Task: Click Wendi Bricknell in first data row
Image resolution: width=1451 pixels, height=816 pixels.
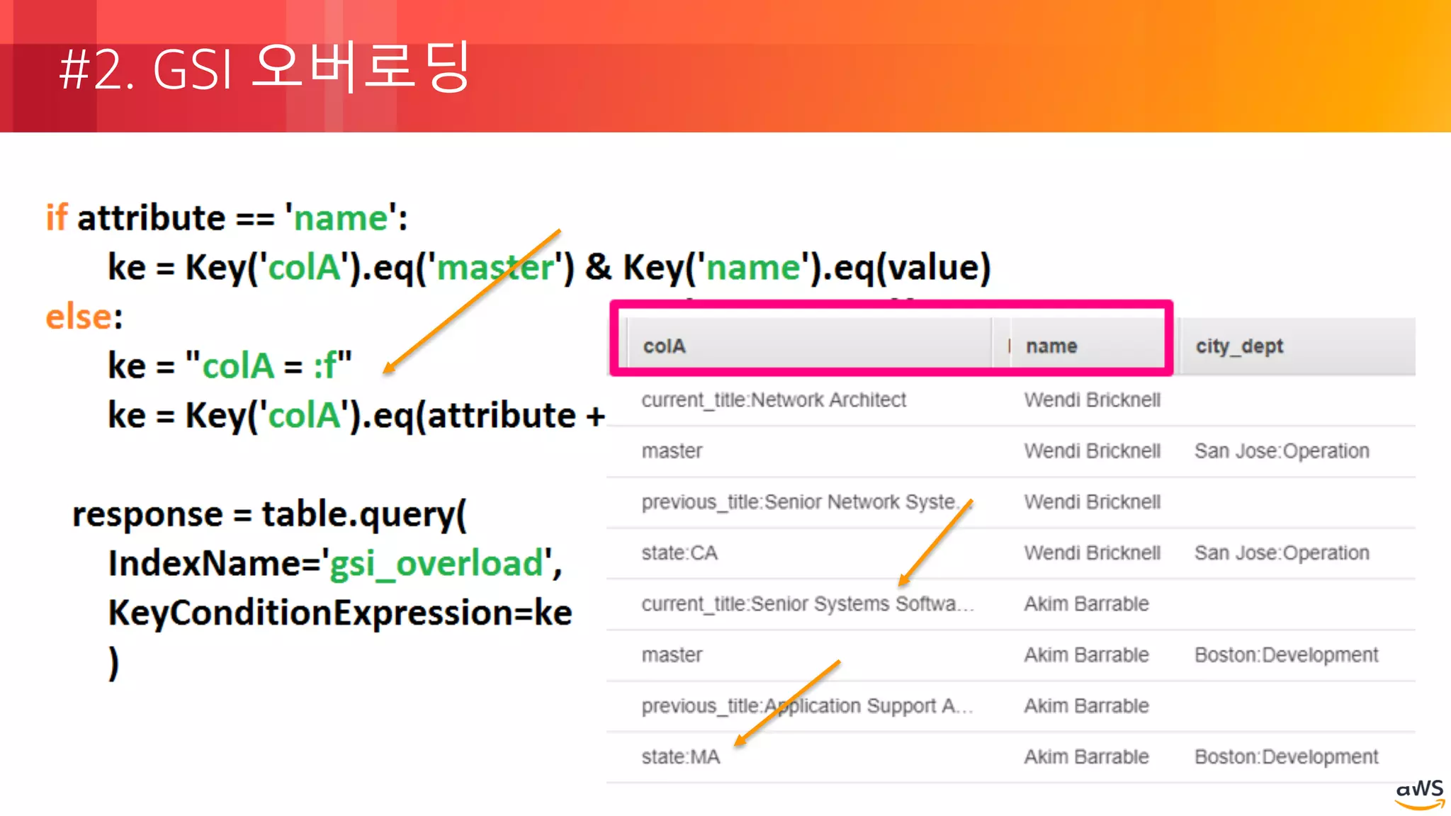Action: pyautogui.click(x=1092, y=400)
